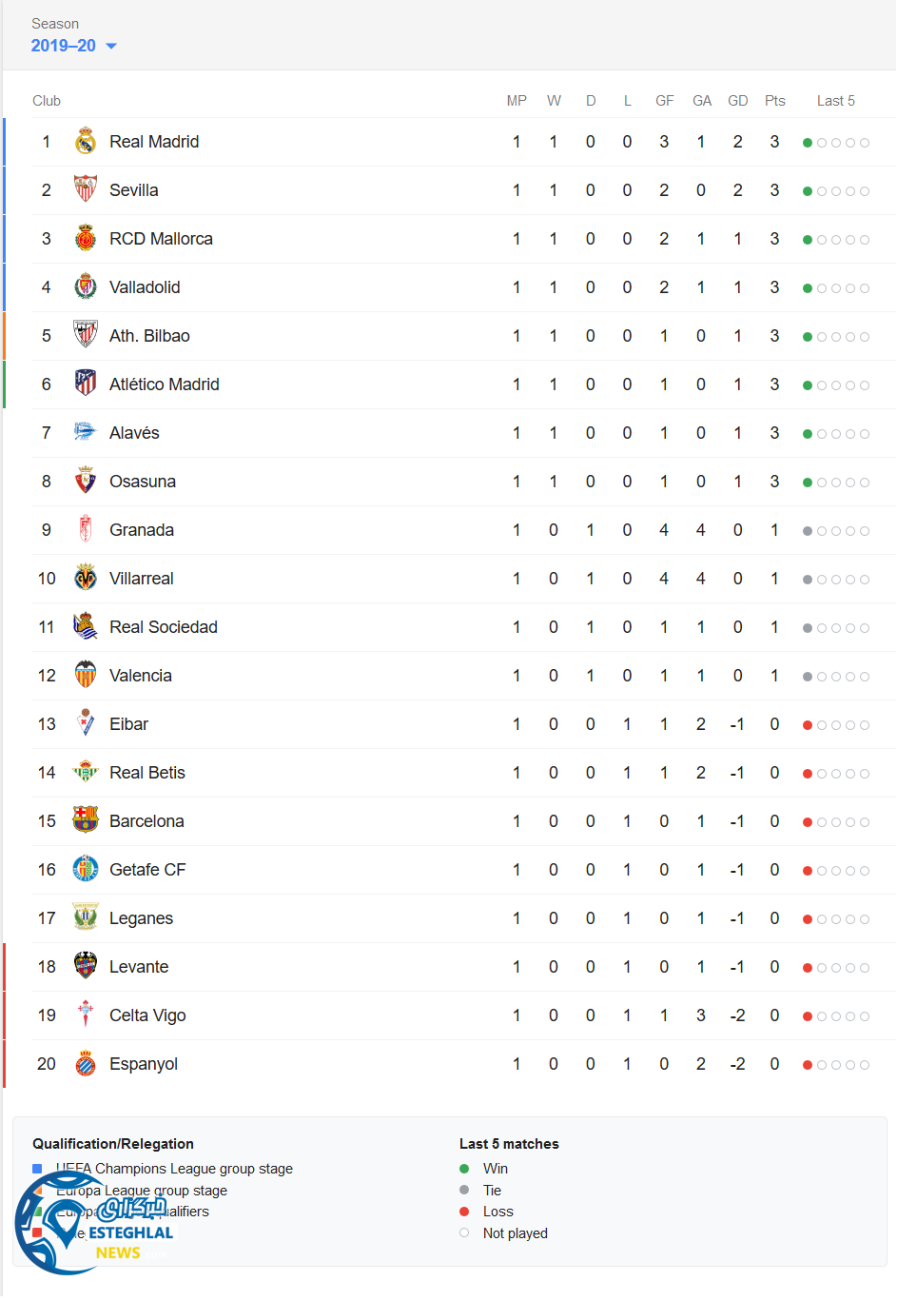Click the Espanyol club crest
This screenshot has width=897, height=1301.
pos(86,1064)
